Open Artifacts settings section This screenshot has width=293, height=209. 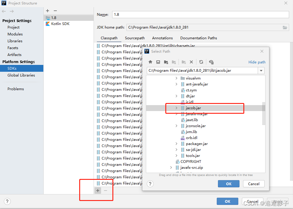[14, 55]
